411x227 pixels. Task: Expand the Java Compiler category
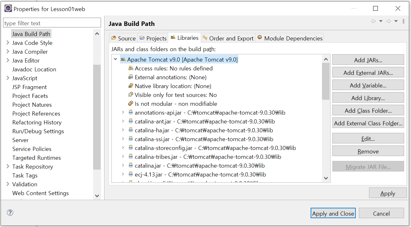click(x=8, y=51)
